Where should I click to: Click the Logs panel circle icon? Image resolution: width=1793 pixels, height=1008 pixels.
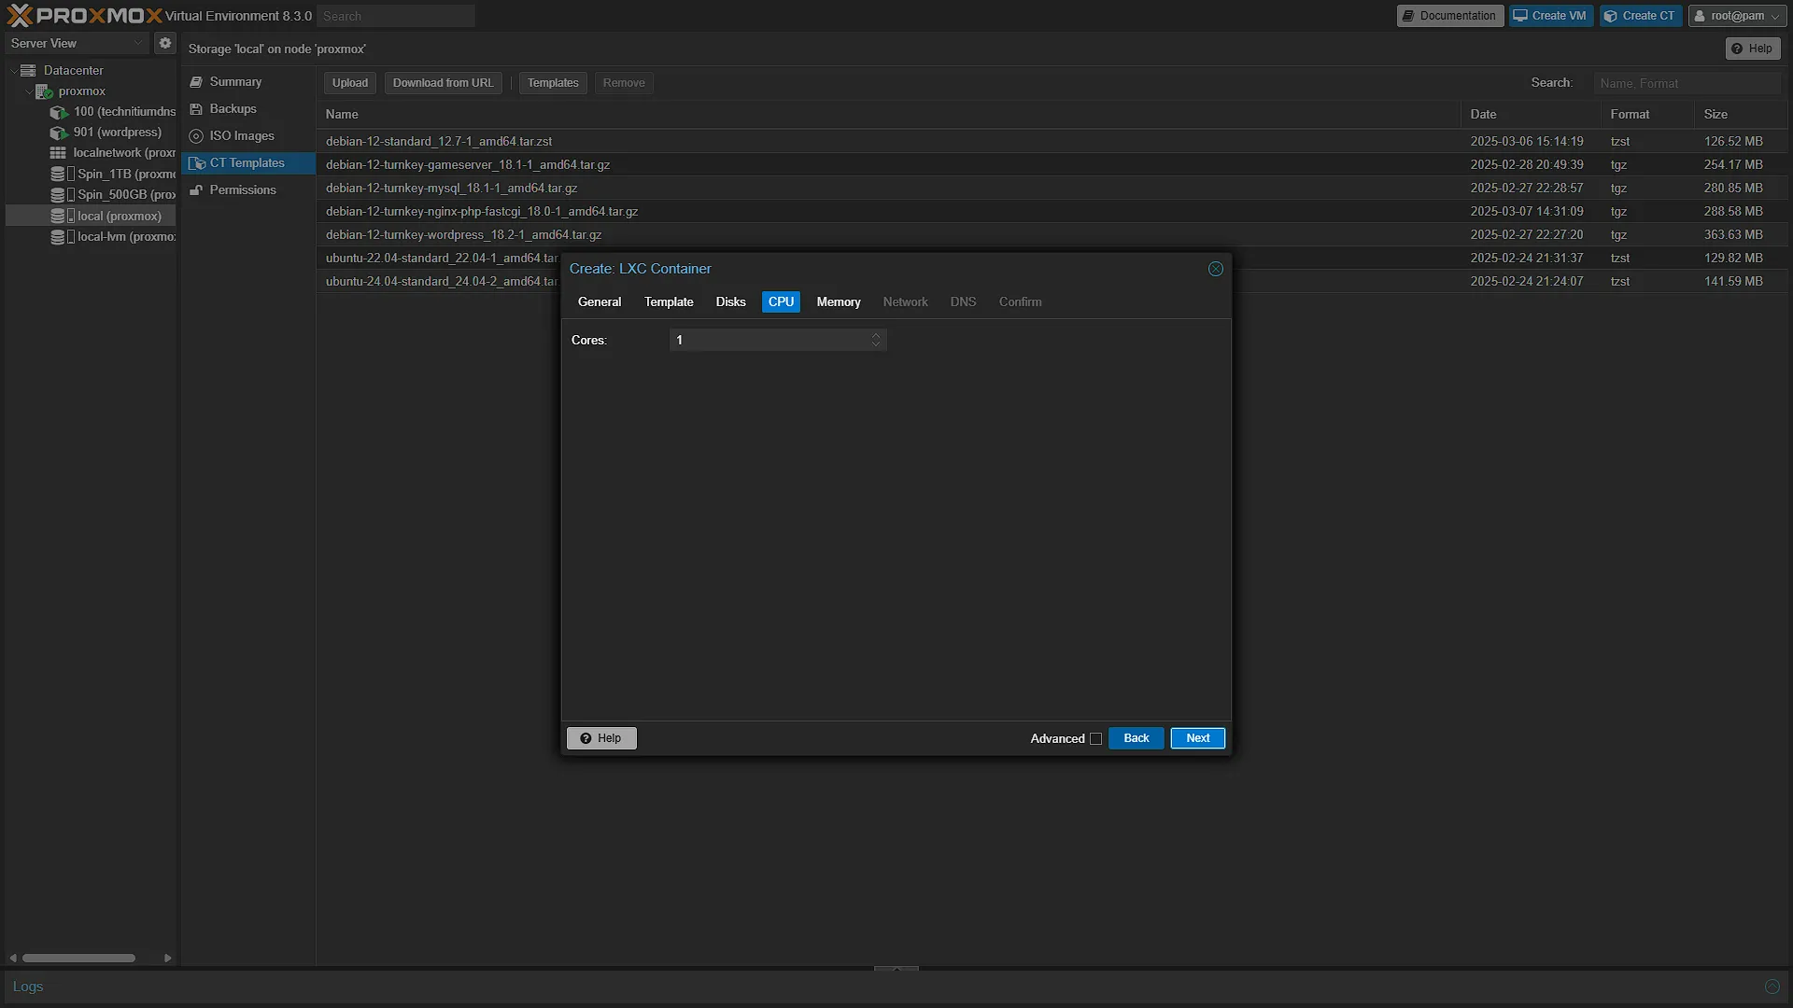coord(1772,987)
